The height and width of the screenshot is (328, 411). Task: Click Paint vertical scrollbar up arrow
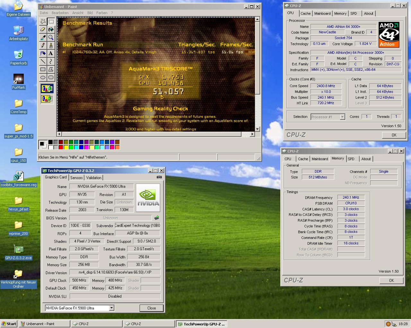coord(257,20)
